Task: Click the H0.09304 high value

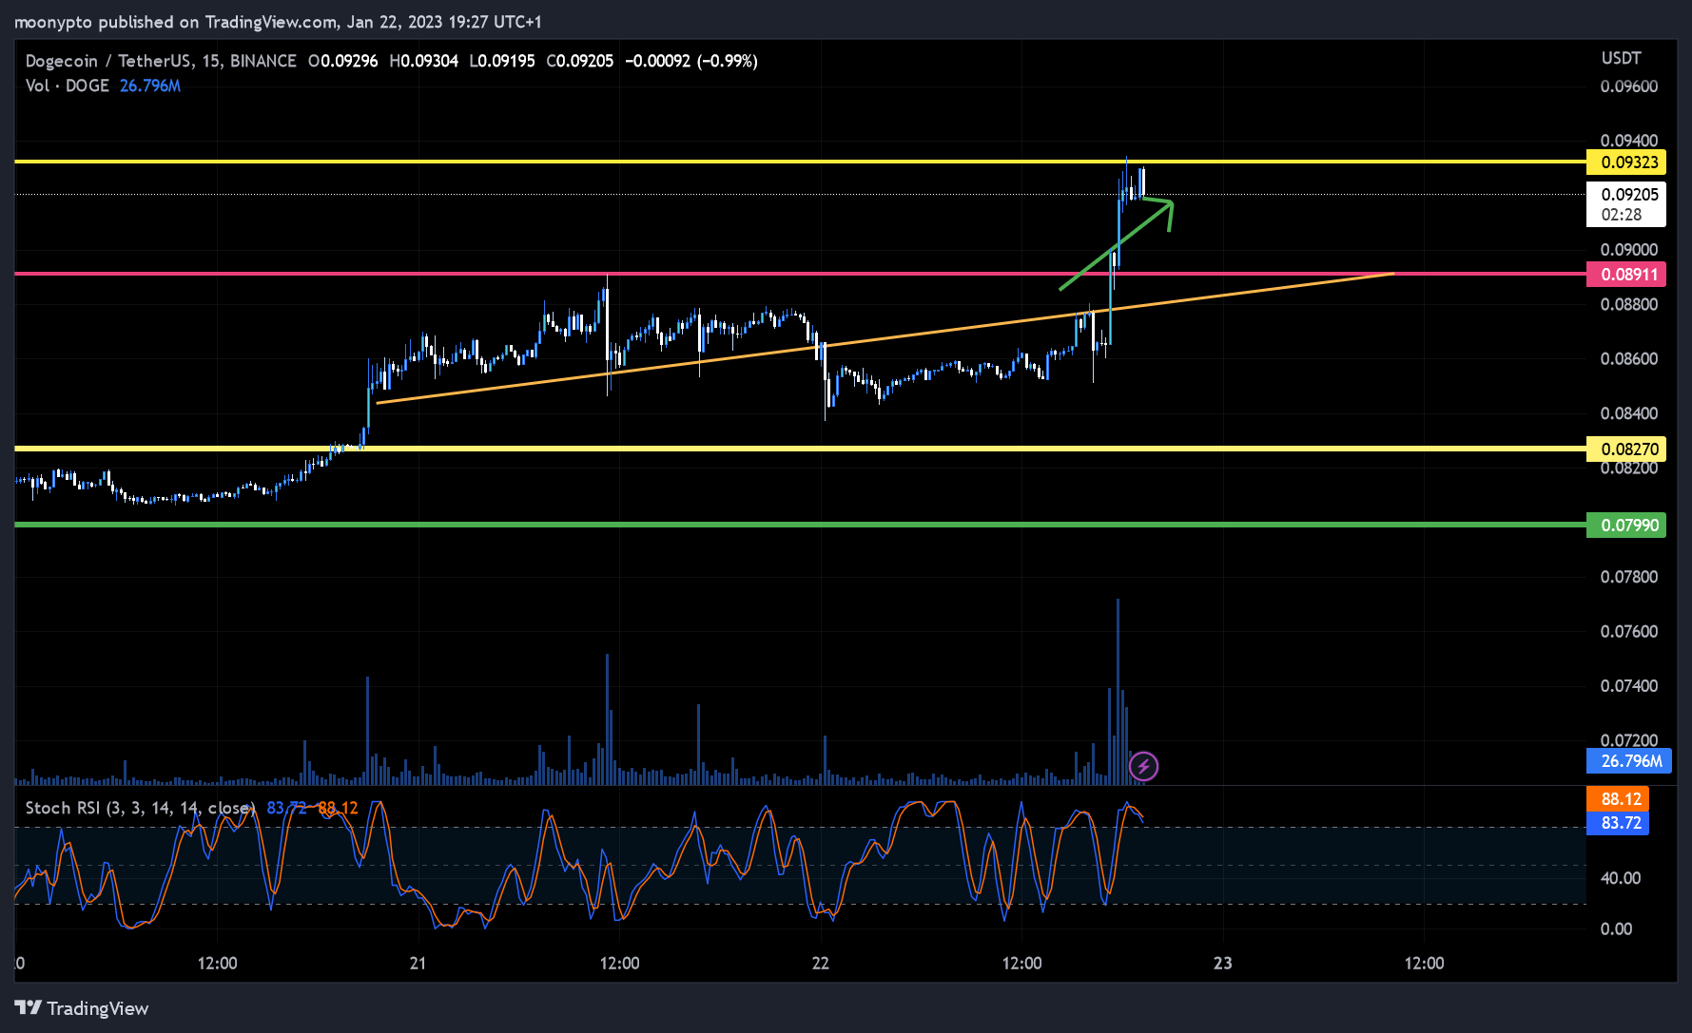Action: [x=424, y=61]
